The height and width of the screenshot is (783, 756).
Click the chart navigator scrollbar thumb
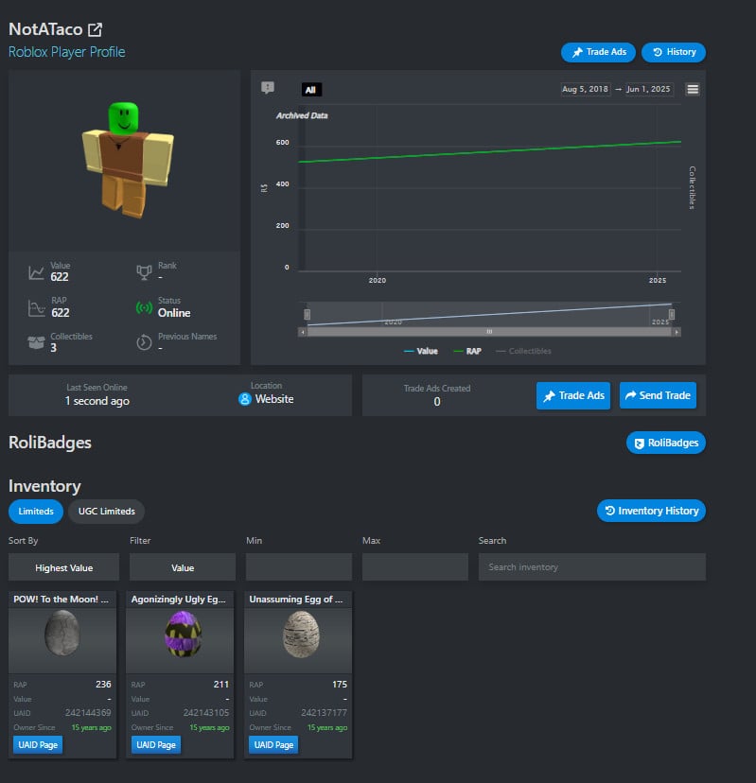tap(489, 332)
